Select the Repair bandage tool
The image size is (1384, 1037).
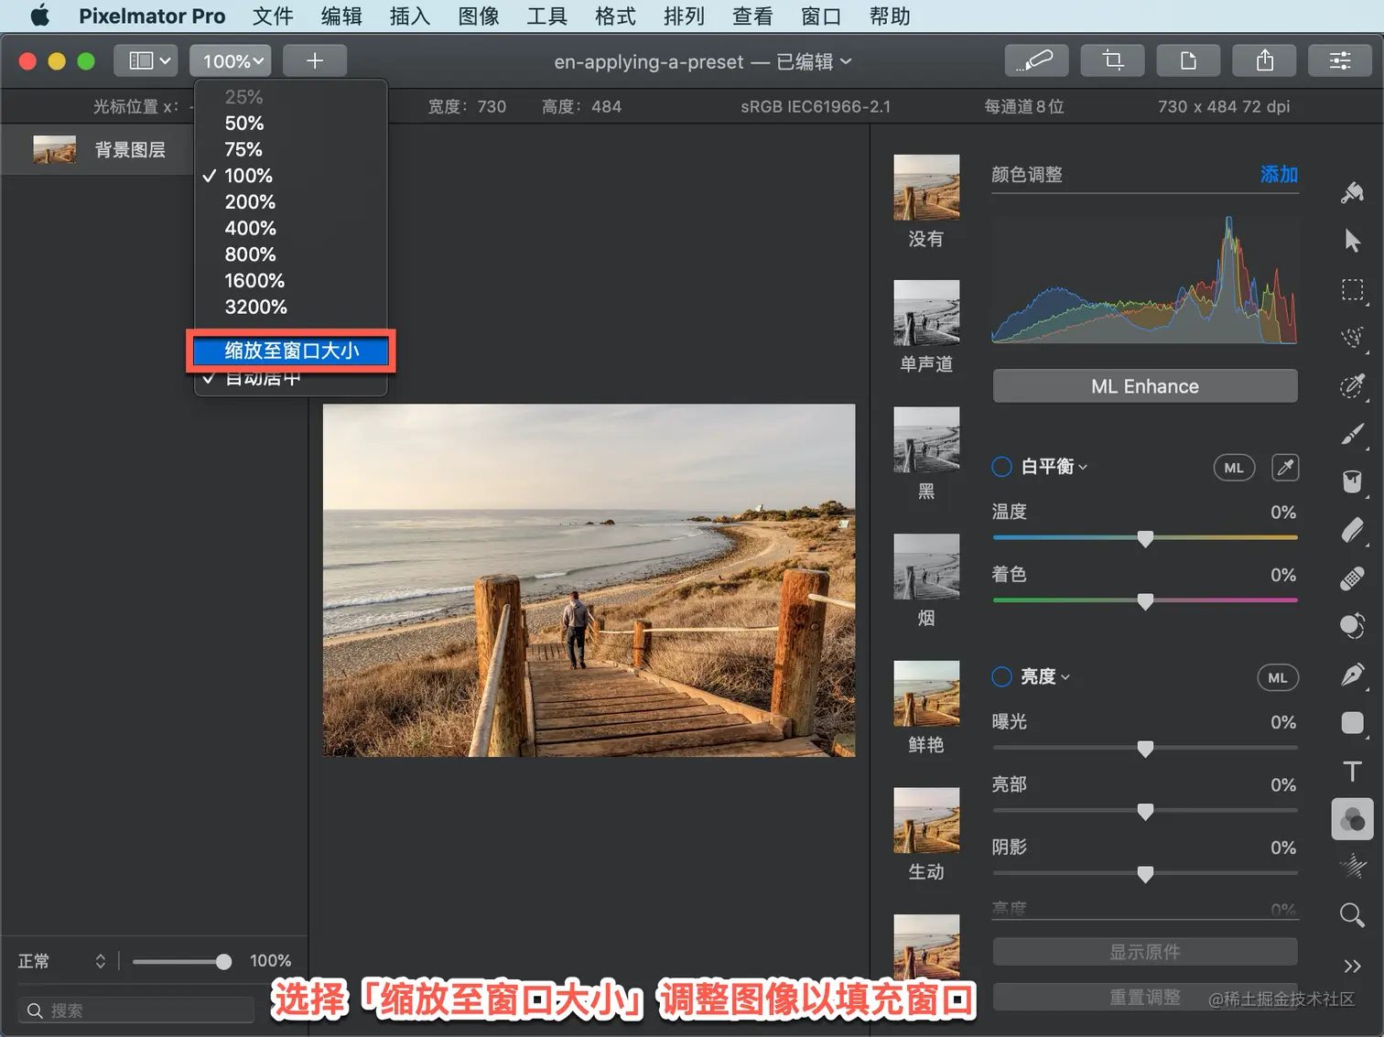(x=1352, y=578)
